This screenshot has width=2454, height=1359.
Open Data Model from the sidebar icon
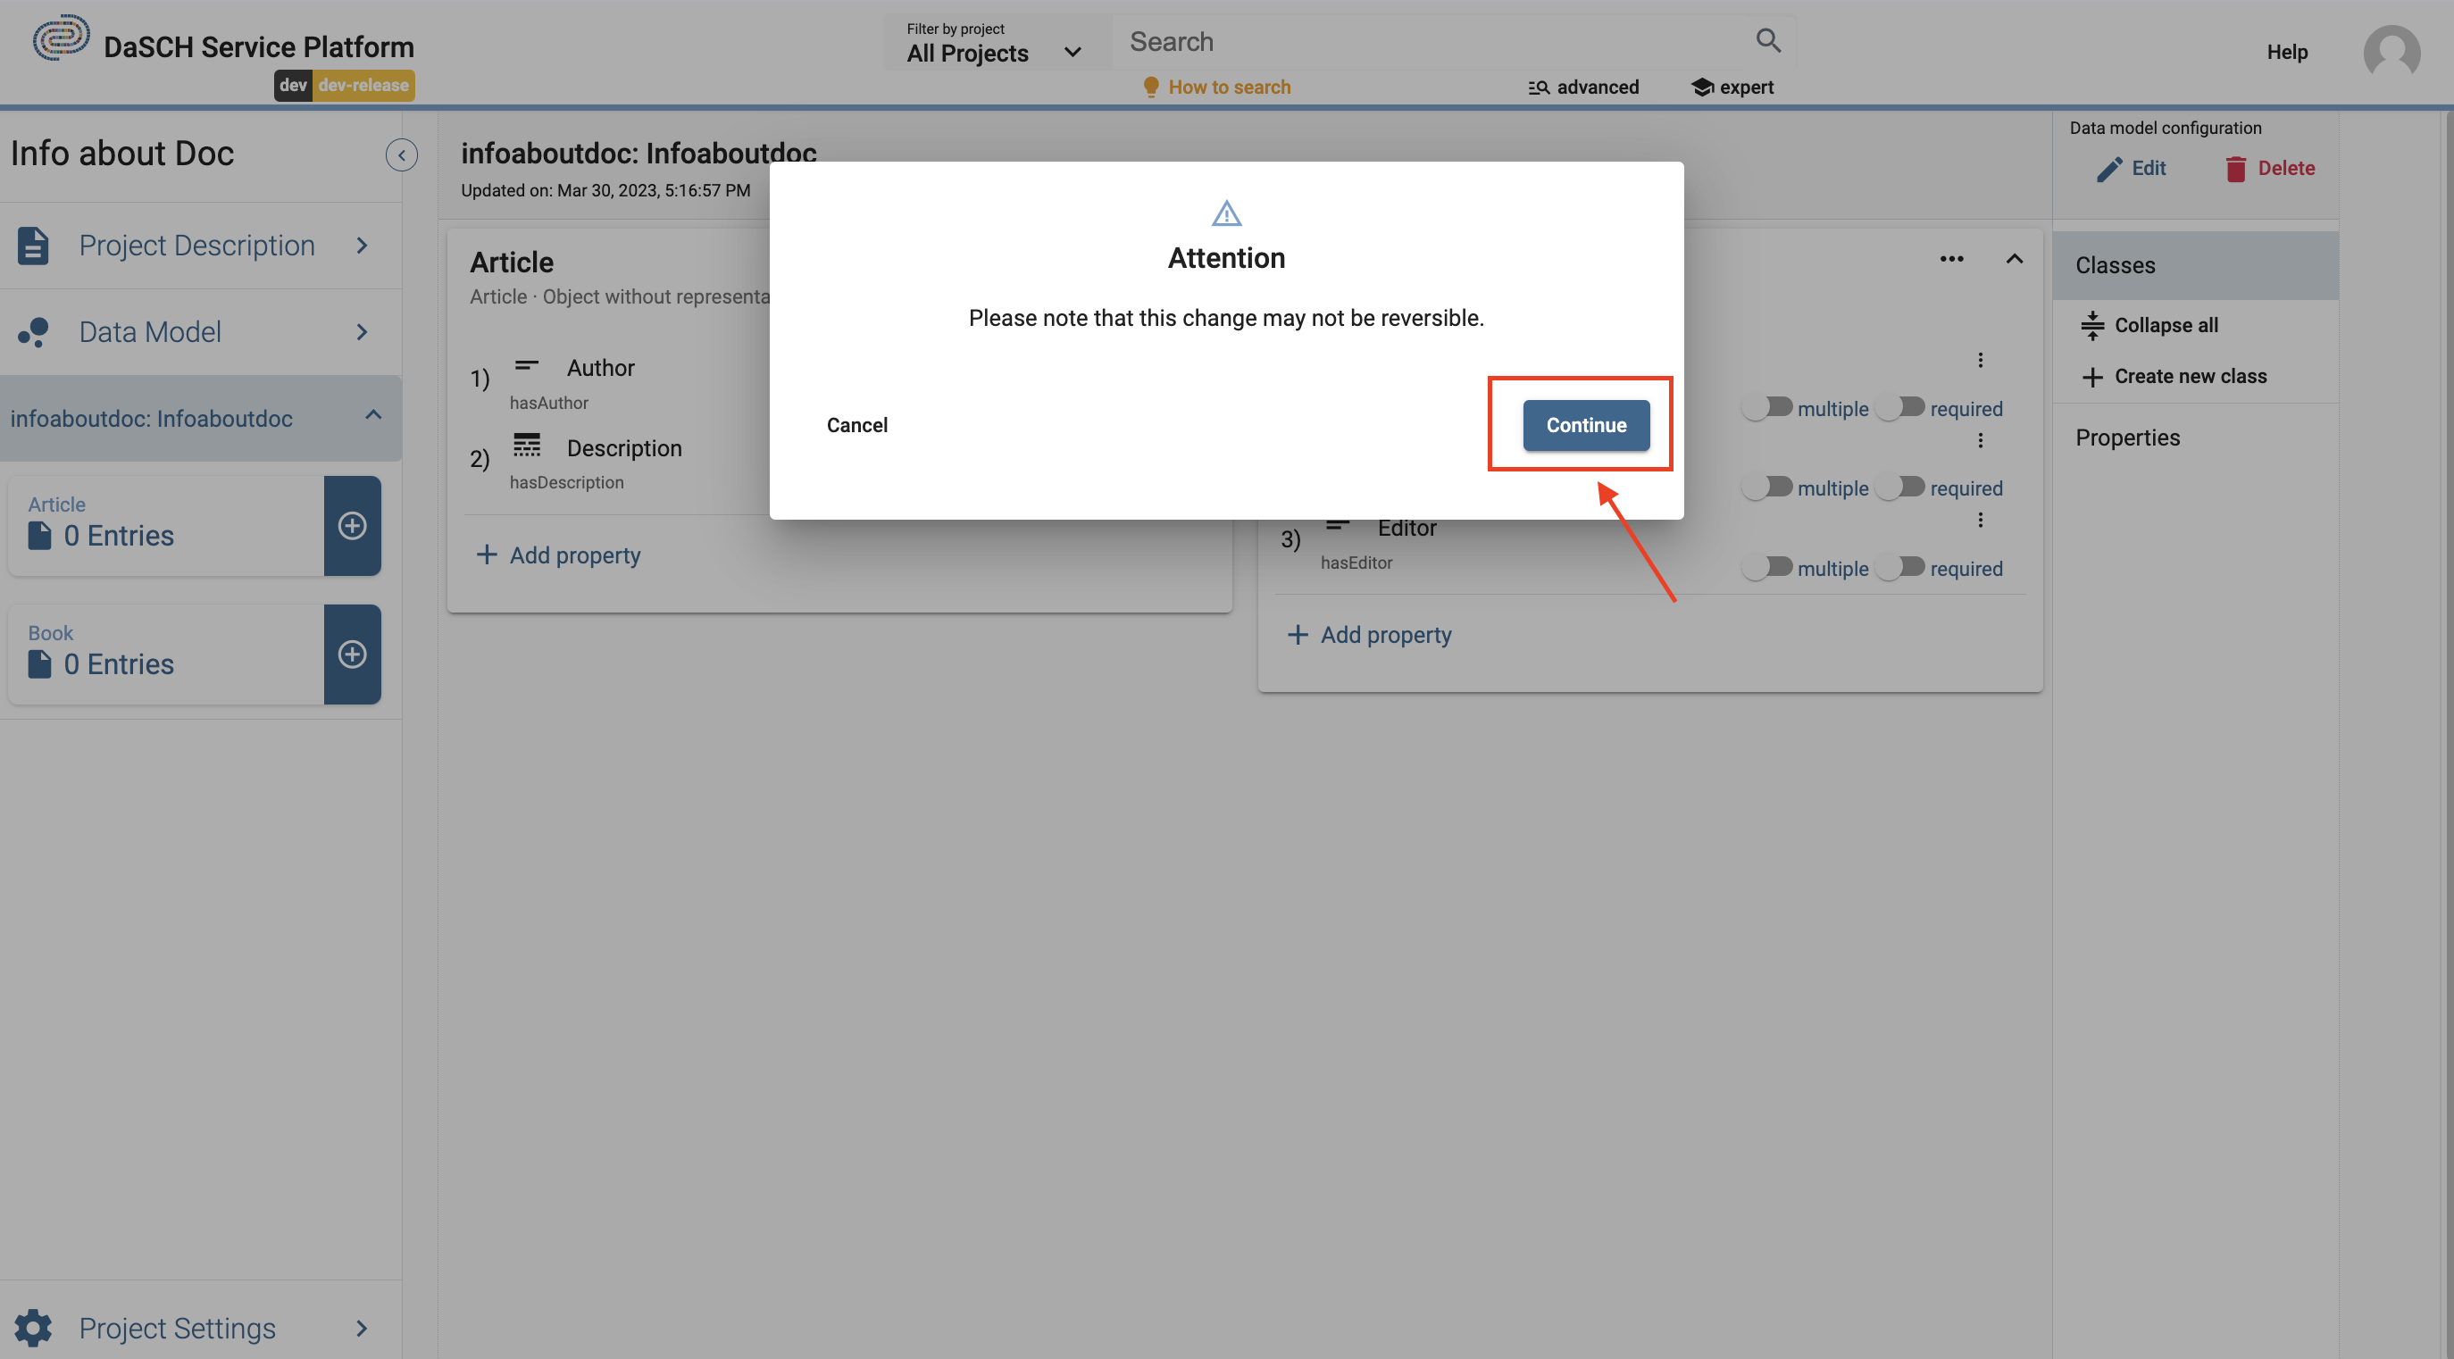[32, 331]
